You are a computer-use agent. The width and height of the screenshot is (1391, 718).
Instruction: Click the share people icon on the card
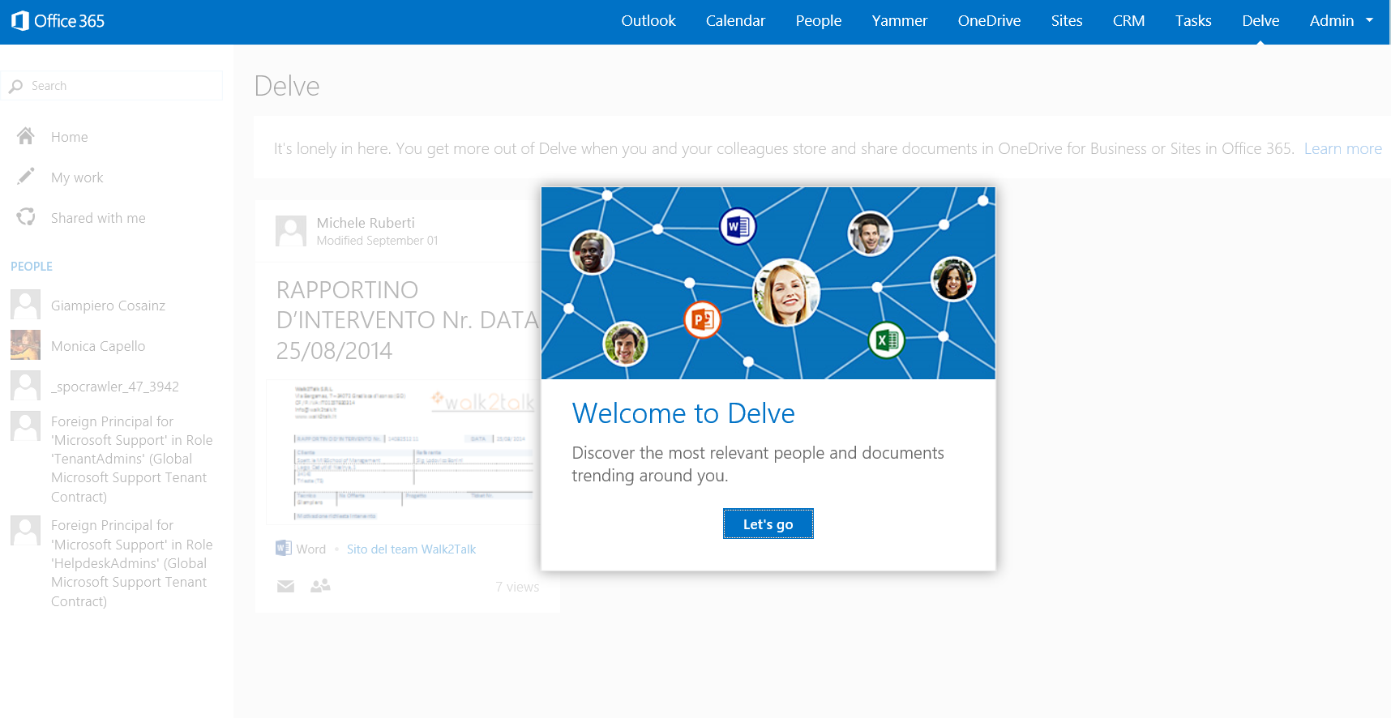point(320,585)
